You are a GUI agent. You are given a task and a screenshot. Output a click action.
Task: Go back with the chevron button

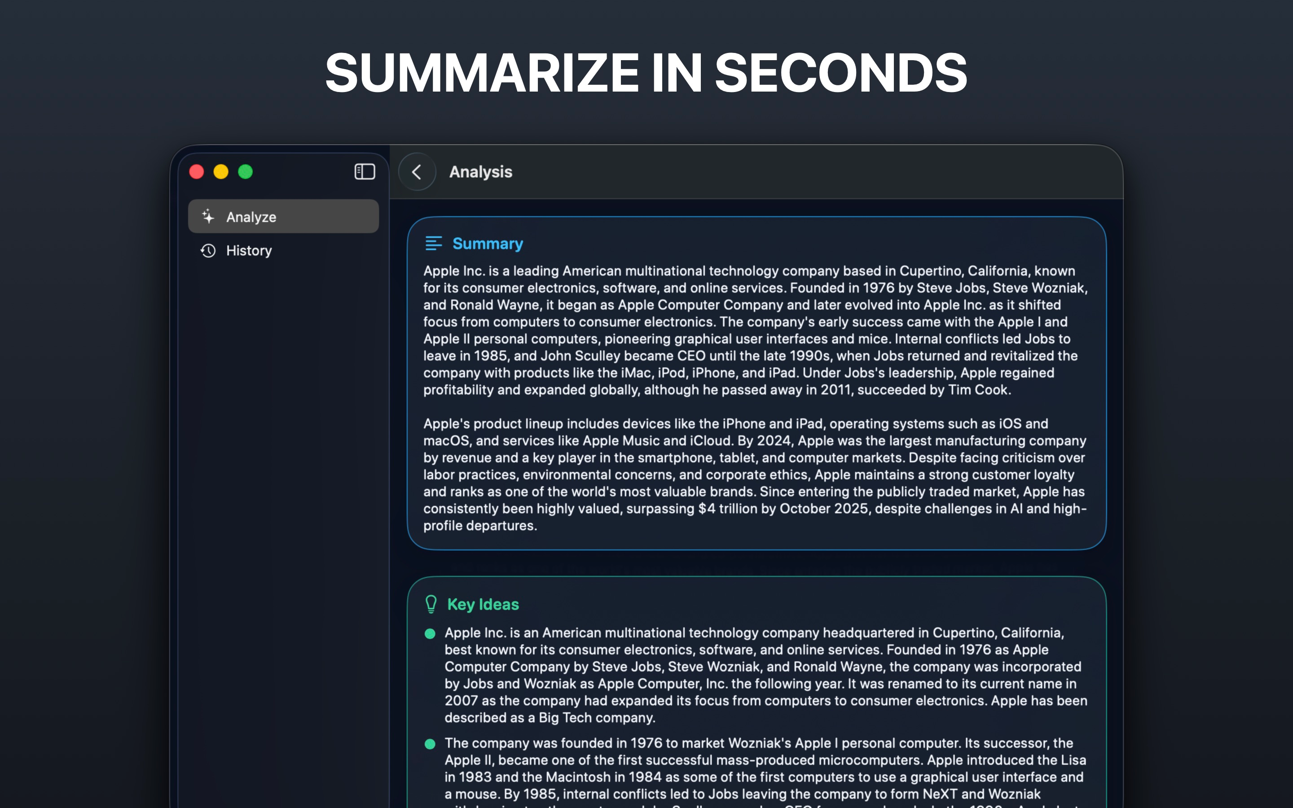(x=417, y=171)
